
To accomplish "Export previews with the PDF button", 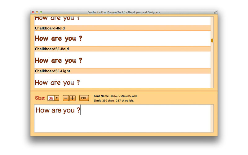I will 84,98.
